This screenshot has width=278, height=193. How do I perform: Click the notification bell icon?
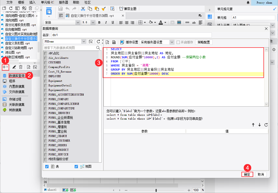click(248, 3)
